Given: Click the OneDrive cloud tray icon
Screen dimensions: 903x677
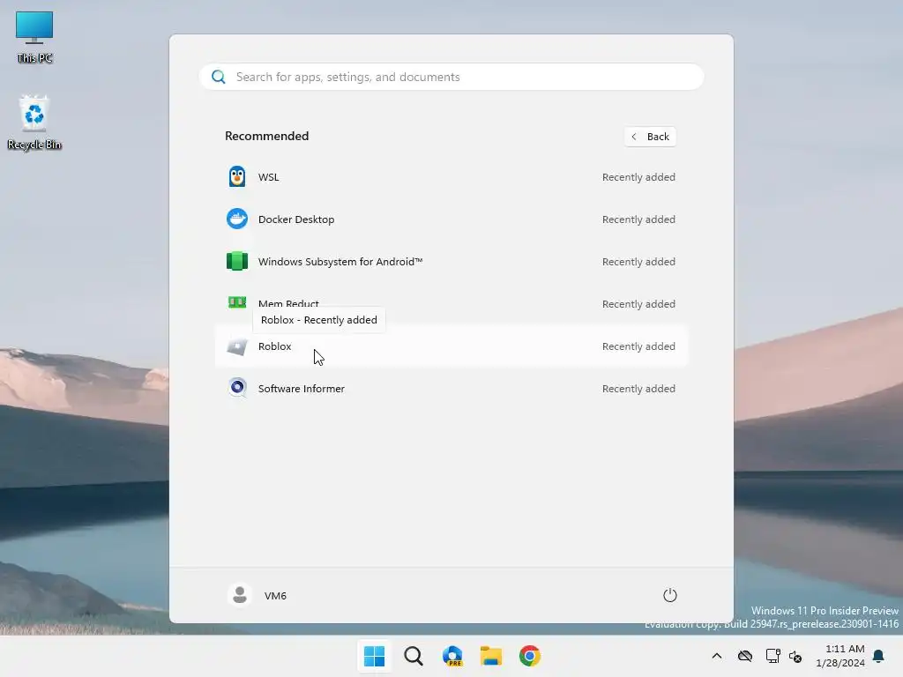Looking at the screenshot, I should [x=745, y=656].
